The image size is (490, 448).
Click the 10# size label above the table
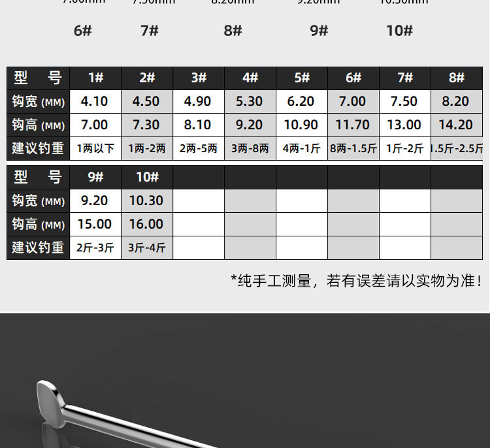point(399,31)
